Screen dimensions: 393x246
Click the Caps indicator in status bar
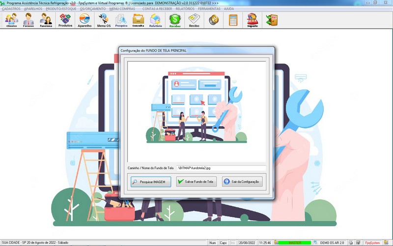click(x=223, y=243)
